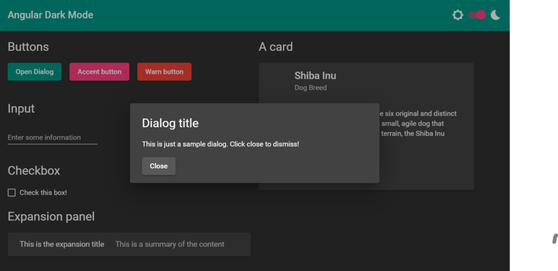This screenshot has width=558, height=271.
Task: Click the 'A card' section heading
Action: point(276,47)
